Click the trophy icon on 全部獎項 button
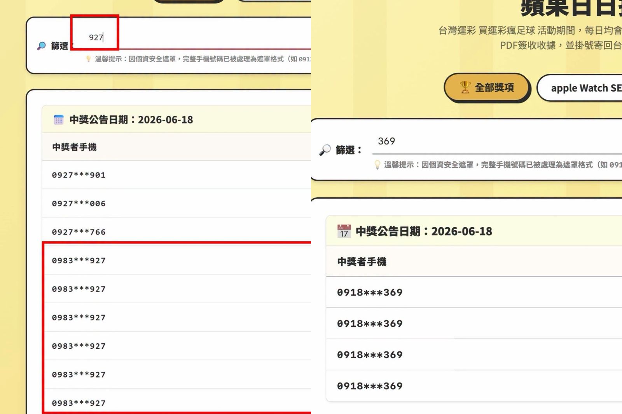 click(x=465, y=87)
